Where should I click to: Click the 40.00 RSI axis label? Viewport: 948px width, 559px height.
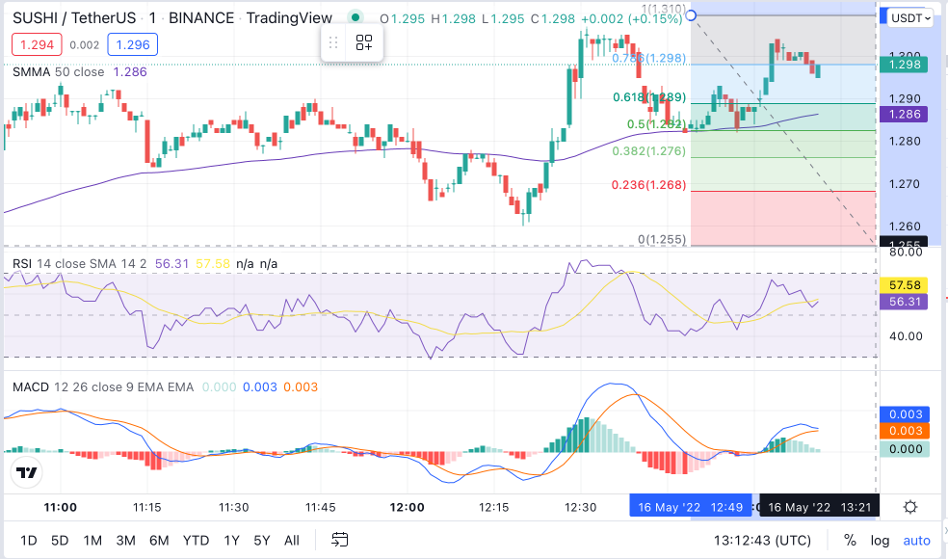[906, 336]
